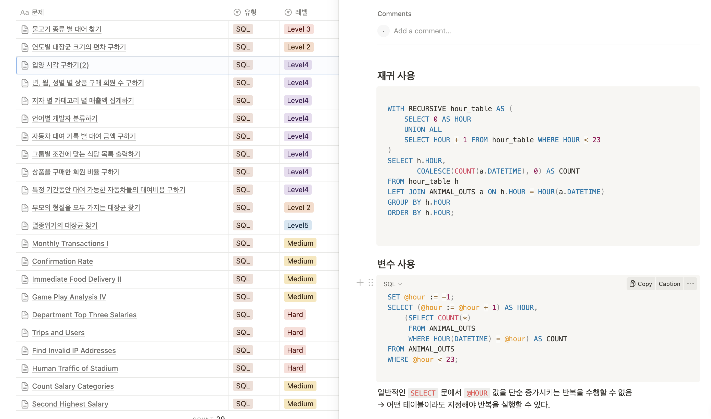Image resolution: width=711 pixels, height=419 pixels.
Task: Click Caption in the code block toolbar
Action: (669, 284)
